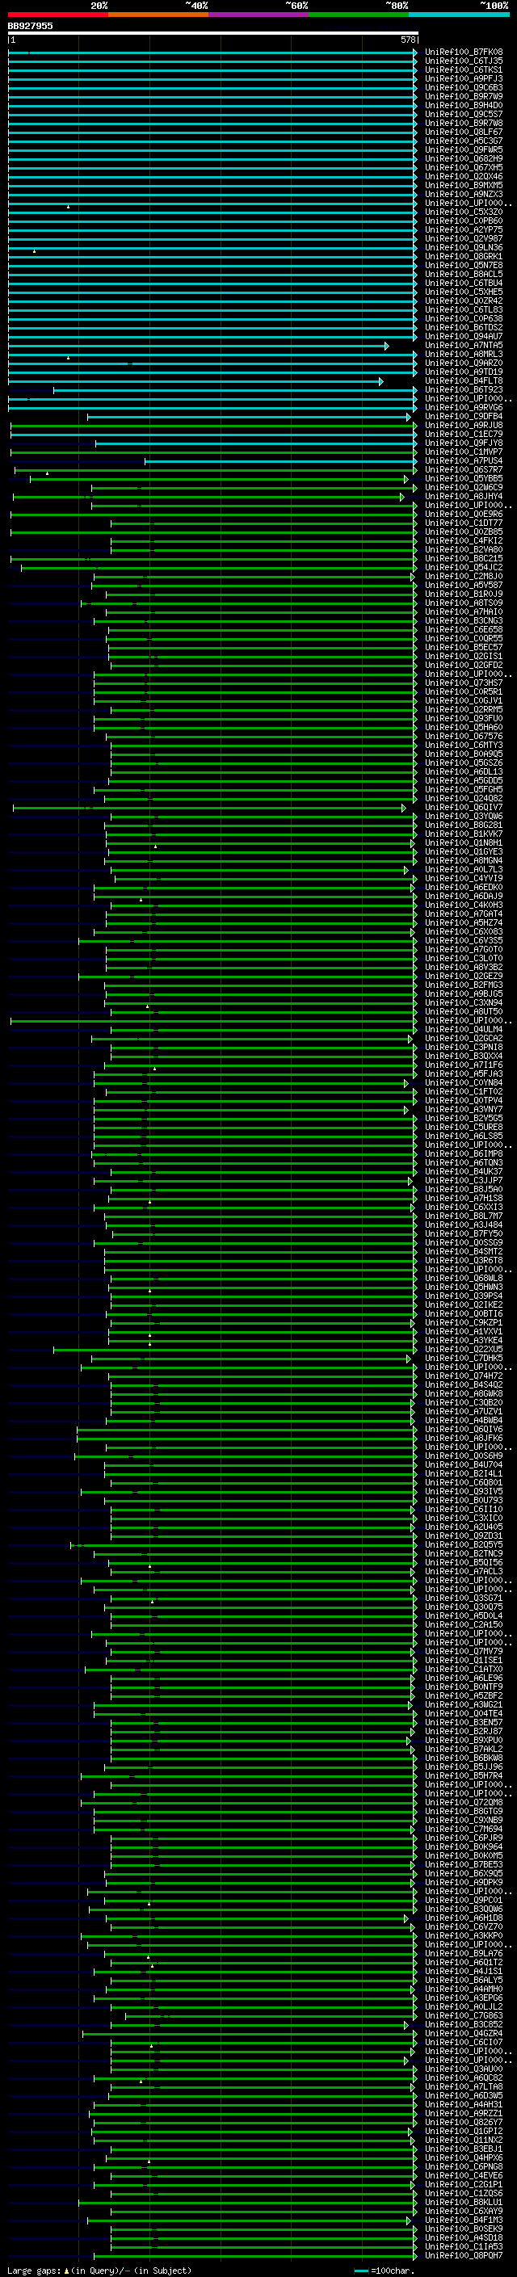Select hit UniRef100_Q9PC01
Viewport: 517px width, 2277px height.
(463, 1900)
